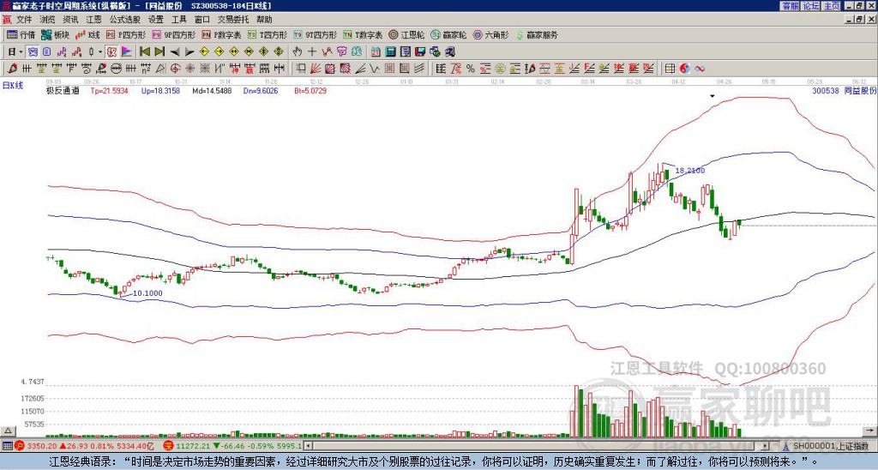The height and width of the screenshot is (470, 878).
Task: Open the calculator icon
Action: 390,52
